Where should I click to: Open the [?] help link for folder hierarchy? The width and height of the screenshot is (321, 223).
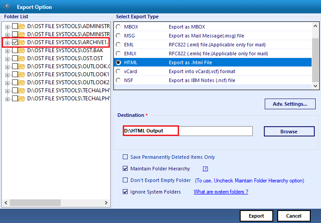(x=205, y=169)
